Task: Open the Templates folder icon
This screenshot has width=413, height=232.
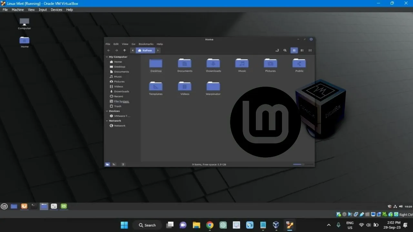Action: 156,86
